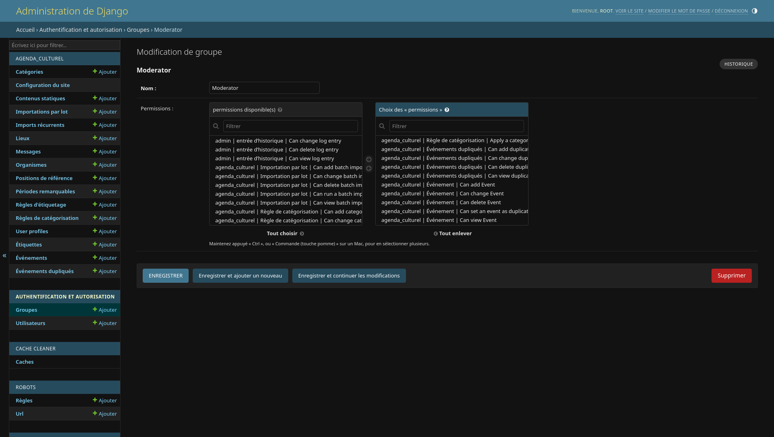Click the red Supprimer button
Image resolution: width=774 pixels, height=437 pixels.
pos(731,275)
